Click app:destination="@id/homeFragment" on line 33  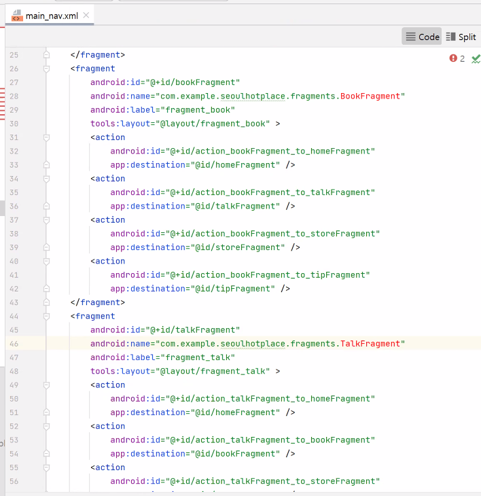195,165
